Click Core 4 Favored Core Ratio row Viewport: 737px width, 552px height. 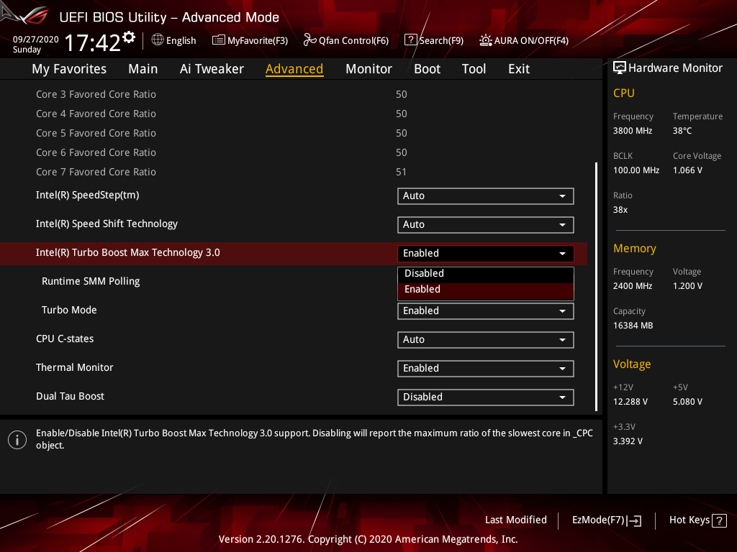pyautogui.click(x=221, y=114)
